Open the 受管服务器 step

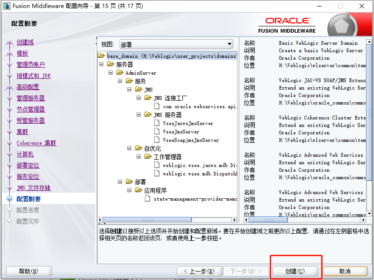(31, 120)
